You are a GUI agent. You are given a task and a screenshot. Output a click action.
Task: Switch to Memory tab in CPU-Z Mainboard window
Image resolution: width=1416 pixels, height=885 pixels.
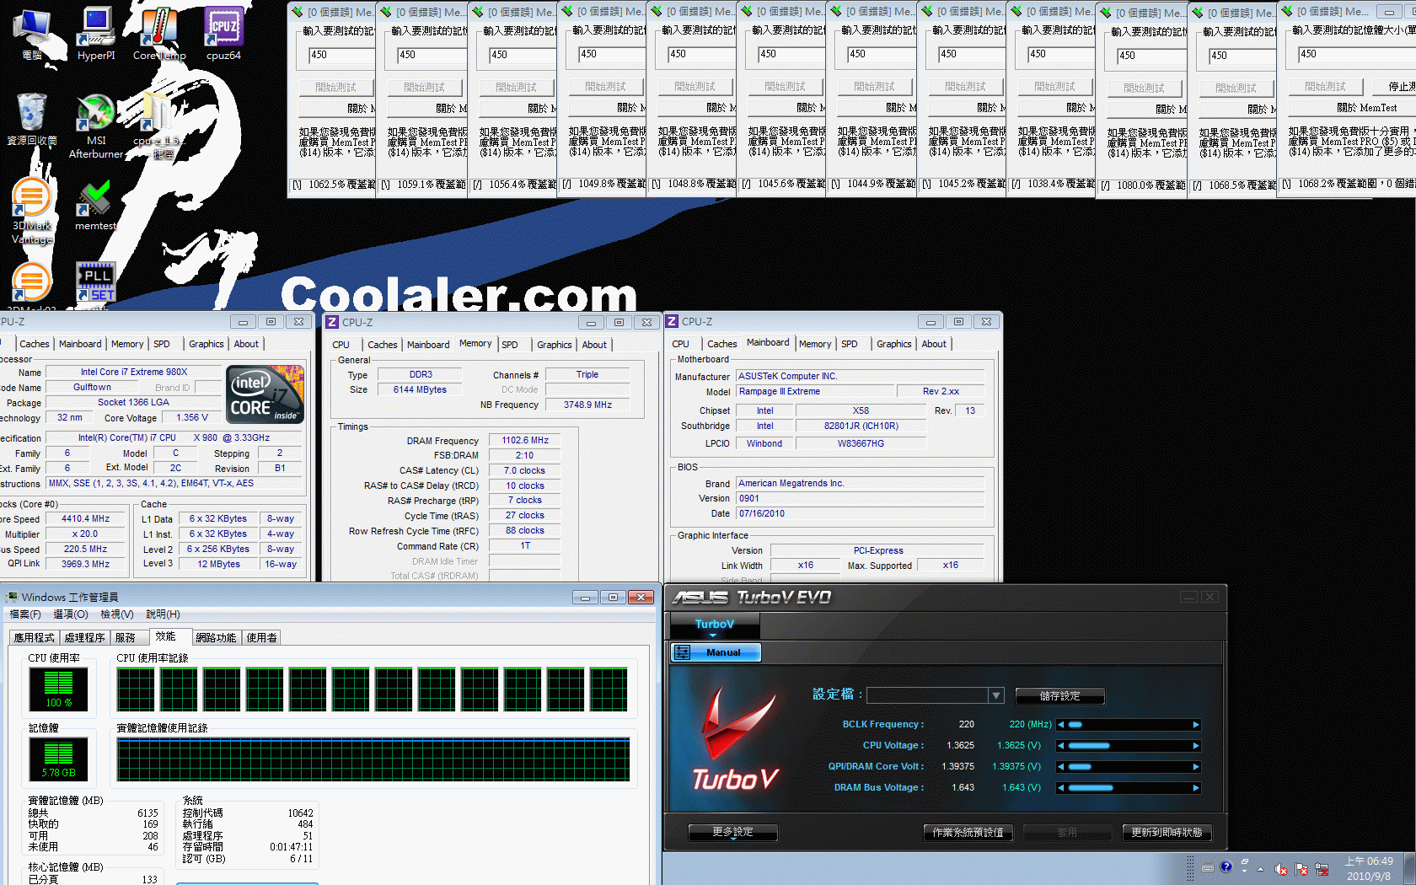(815, 344)
